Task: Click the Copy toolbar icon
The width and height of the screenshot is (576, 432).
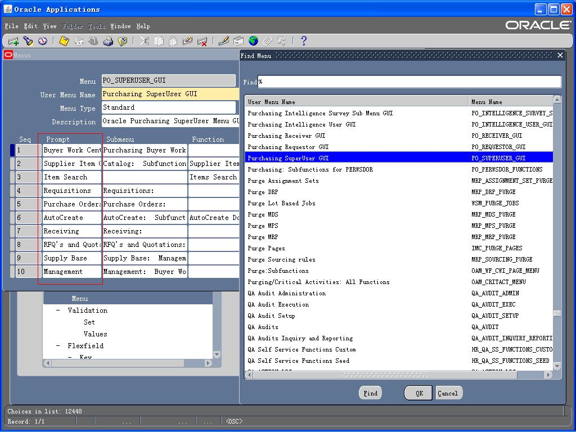Action: 159,41
